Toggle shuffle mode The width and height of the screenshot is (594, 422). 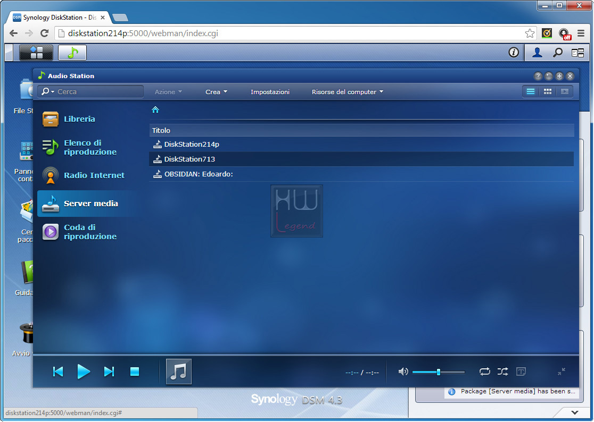pos(502,372)
